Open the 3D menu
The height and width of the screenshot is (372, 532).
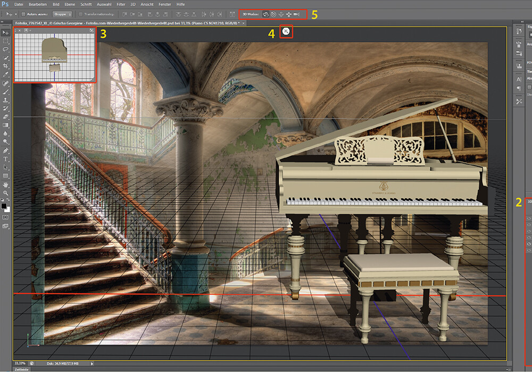pyautogui.click(x=133, y=4)
